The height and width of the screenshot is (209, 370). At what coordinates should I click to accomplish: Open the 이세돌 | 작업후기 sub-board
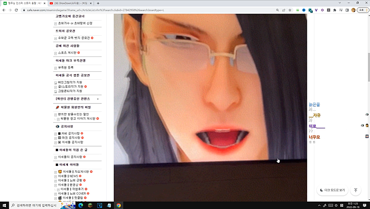coord(72,189)
